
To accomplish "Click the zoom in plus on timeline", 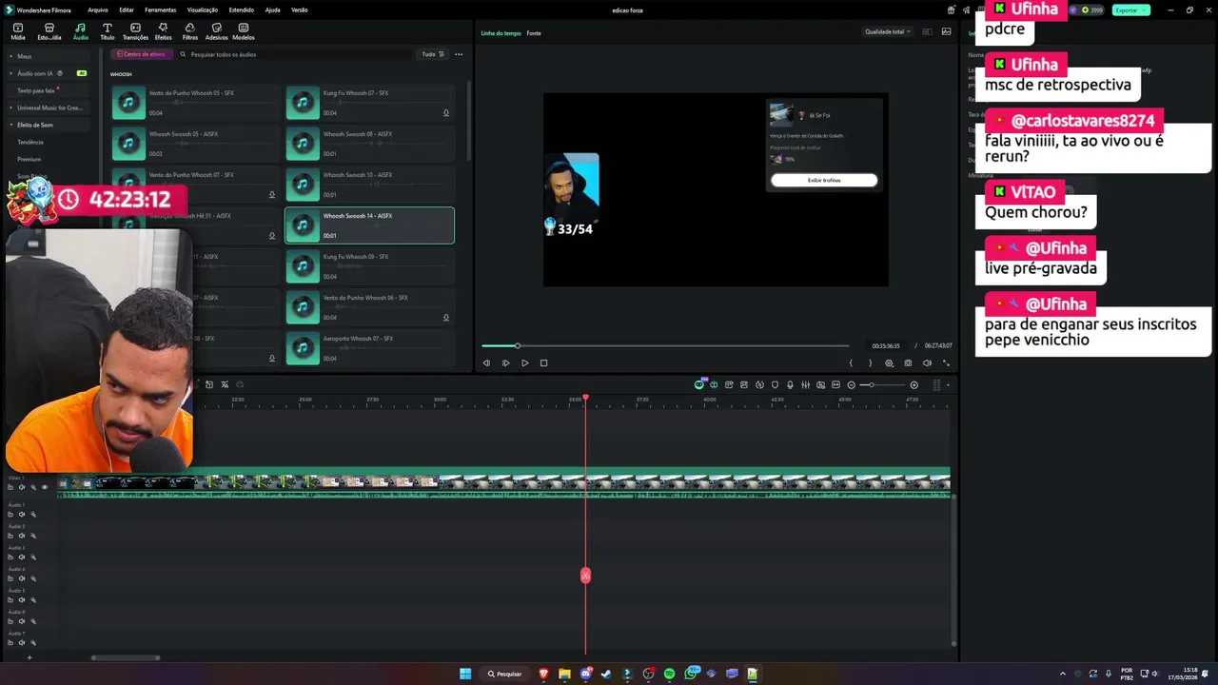I will point(913,384).
